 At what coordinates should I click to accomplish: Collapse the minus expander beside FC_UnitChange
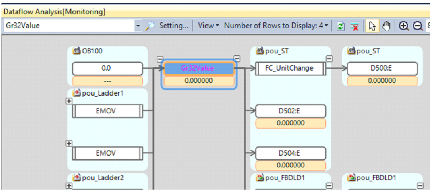[x=329, y=59]
